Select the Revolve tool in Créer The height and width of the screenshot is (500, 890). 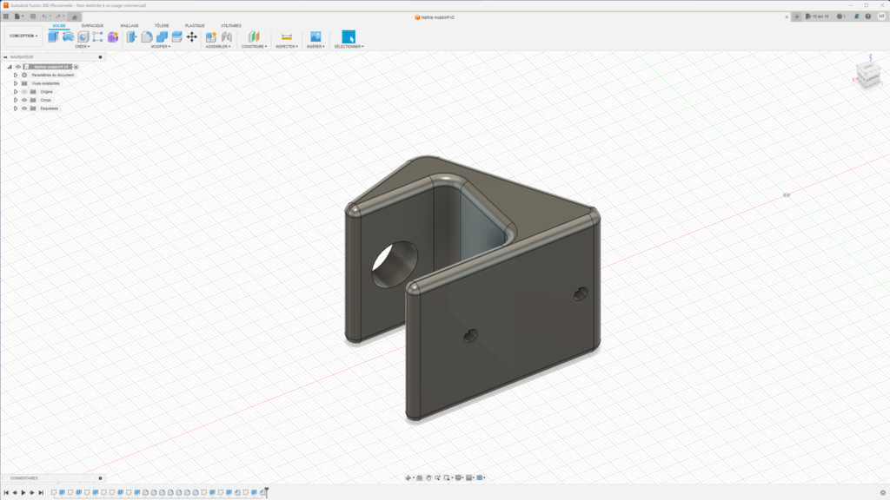[x=68, y=36]
